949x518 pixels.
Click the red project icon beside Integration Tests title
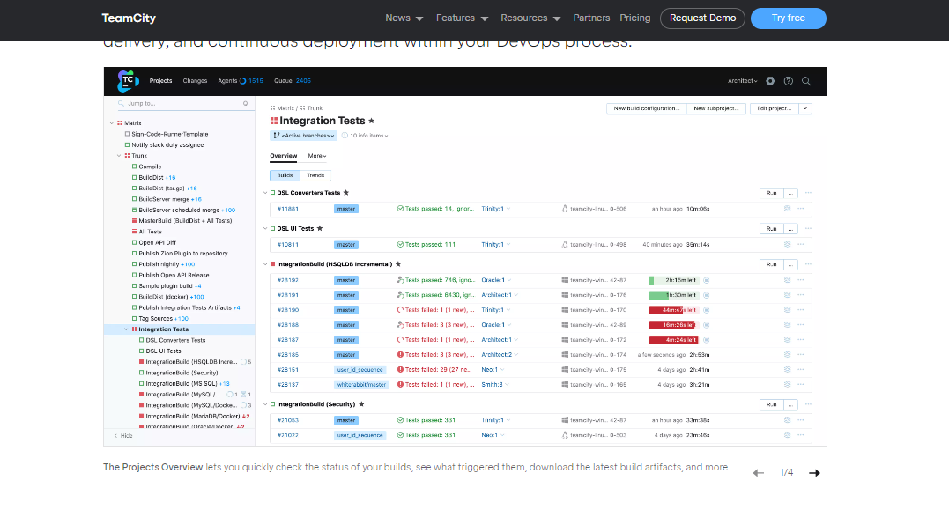coord(273,121)
